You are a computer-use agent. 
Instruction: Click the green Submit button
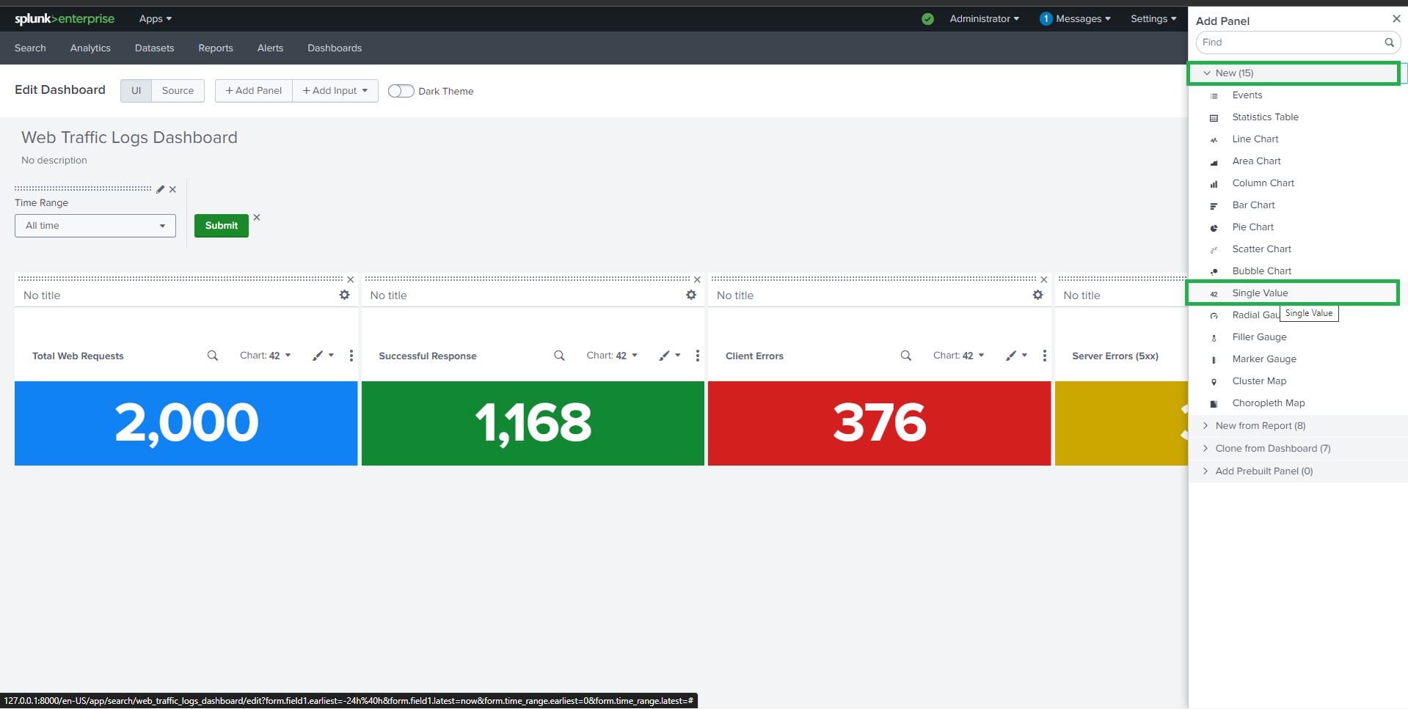[222, 226]
